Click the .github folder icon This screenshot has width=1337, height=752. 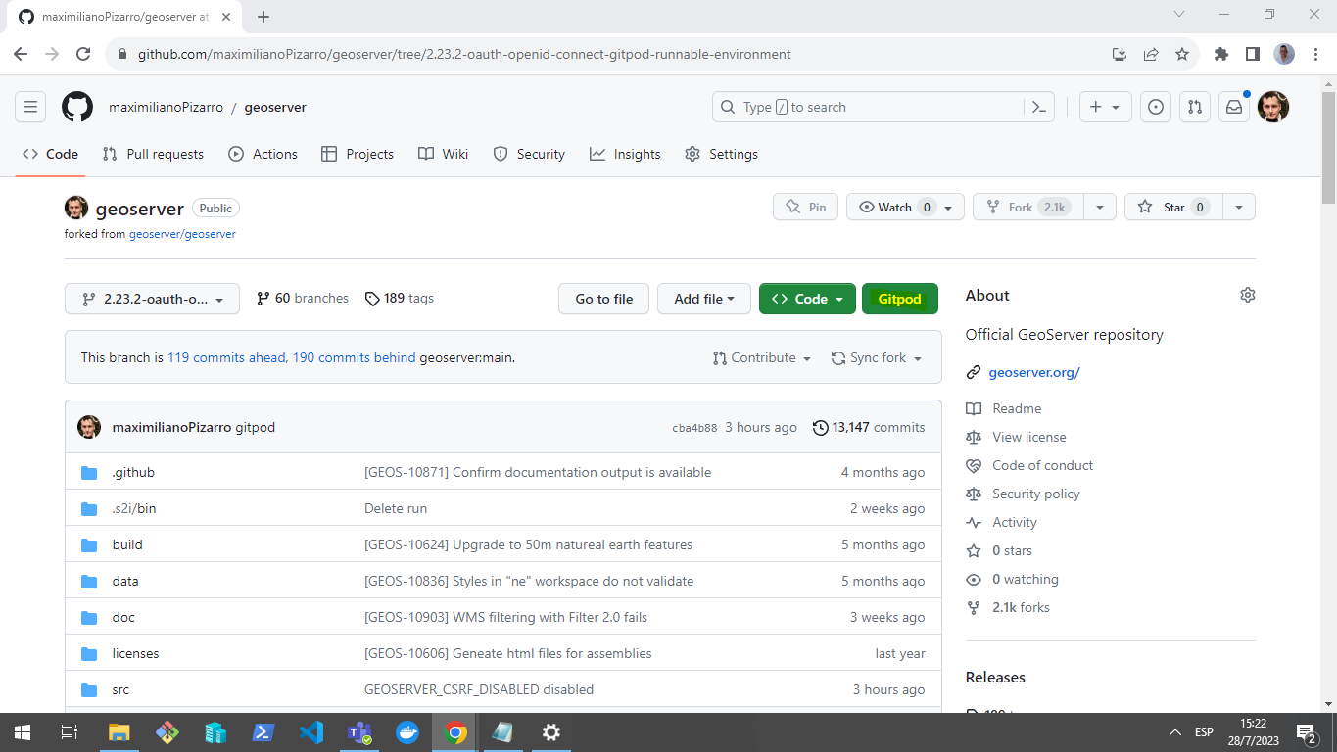[89, 472]
